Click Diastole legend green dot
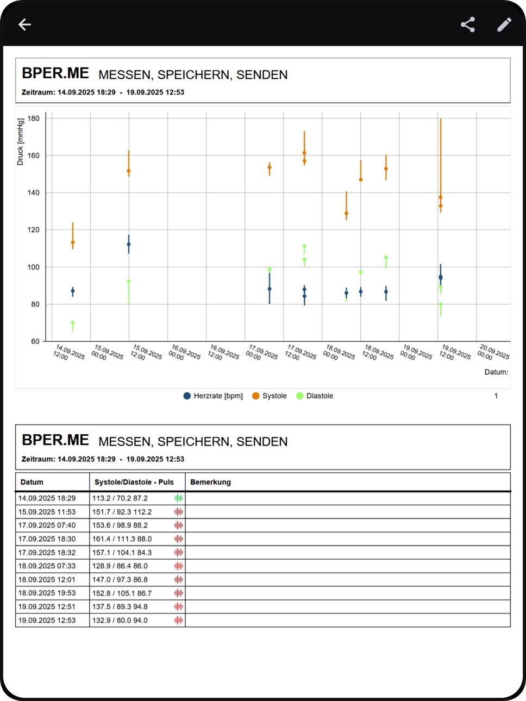This screenshot has width=526, height=701. pos(299,396)
